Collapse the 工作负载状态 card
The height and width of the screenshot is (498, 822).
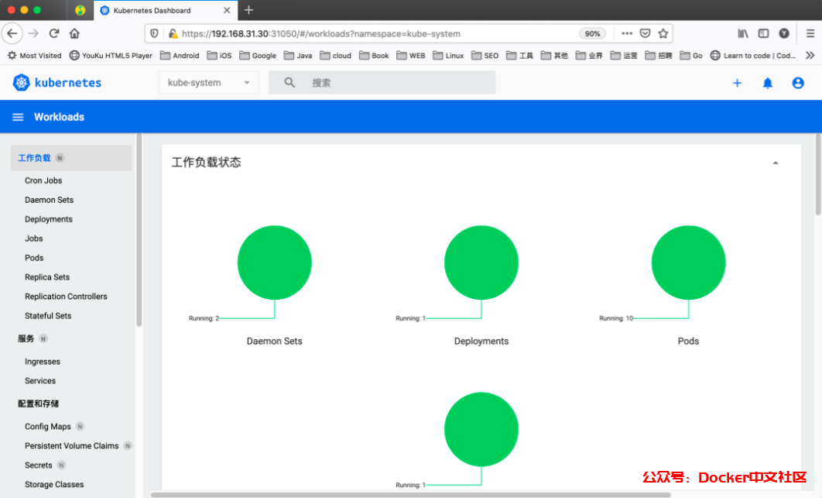(x=776, y=163)
